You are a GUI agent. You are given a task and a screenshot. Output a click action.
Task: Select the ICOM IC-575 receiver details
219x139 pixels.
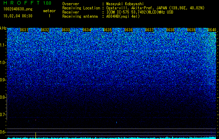(140, 12)
